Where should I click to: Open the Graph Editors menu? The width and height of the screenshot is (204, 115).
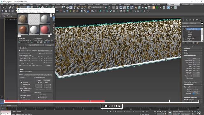(56, 4)
